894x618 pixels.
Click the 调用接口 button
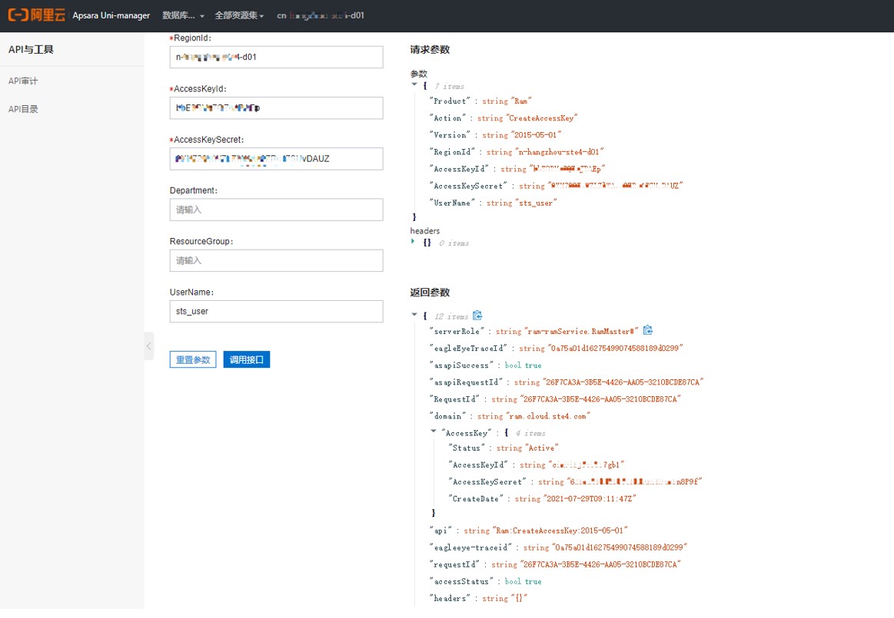(x=246, y=359)
